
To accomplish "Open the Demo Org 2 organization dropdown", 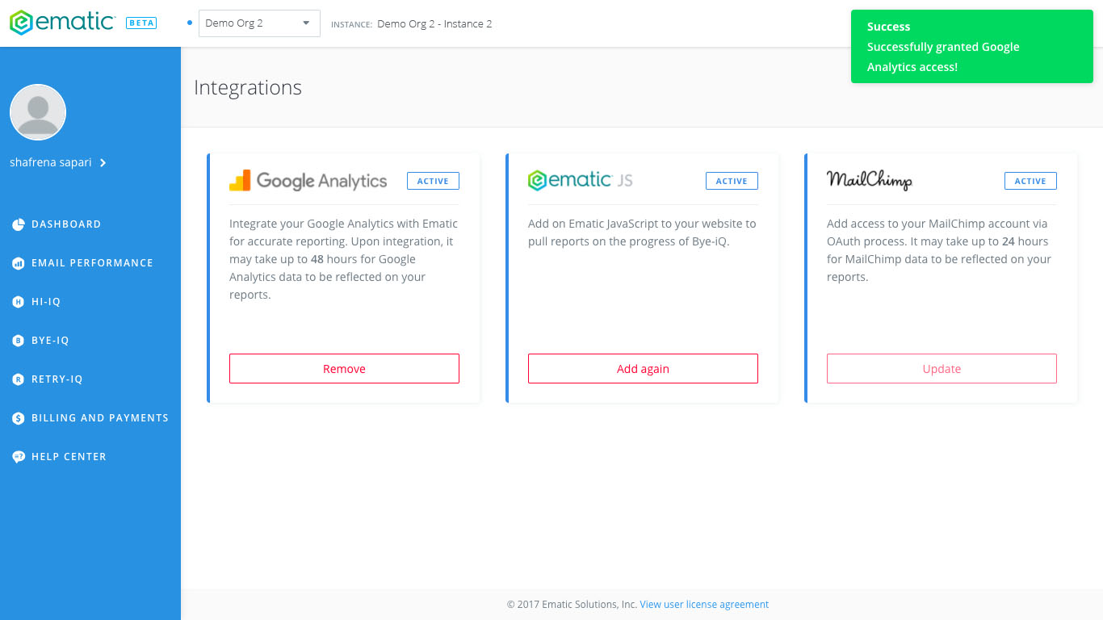I will click(259, 23).
